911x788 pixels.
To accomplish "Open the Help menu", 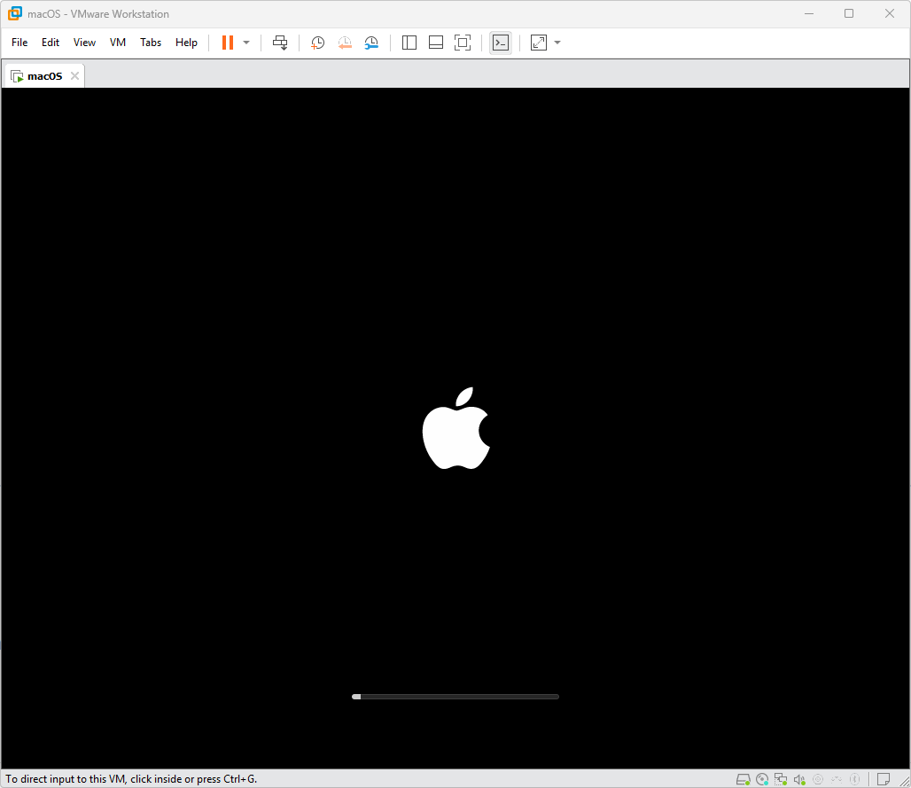I will point(186,43).
